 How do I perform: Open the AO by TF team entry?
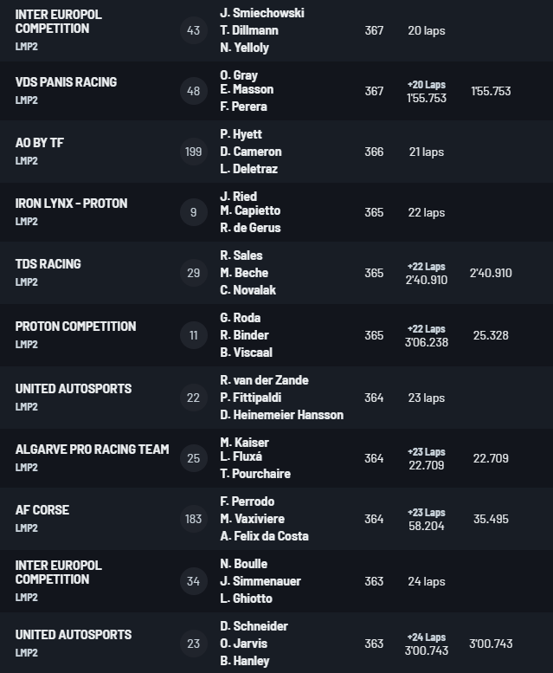[x=40, y=143]
